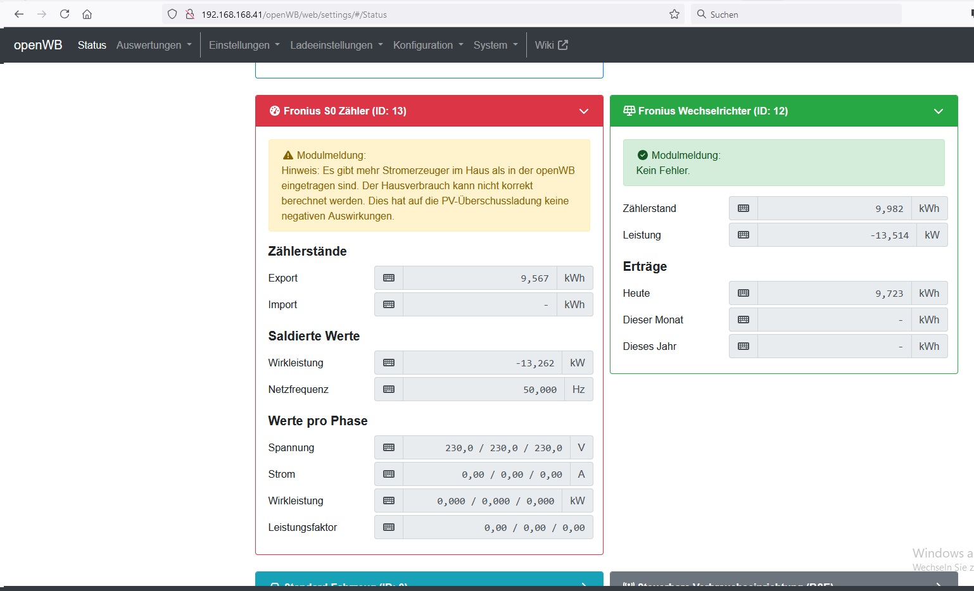Click the Saldierte Werte section heading
The width and height of the screenshot is (974, 591).
coord(313,336)
